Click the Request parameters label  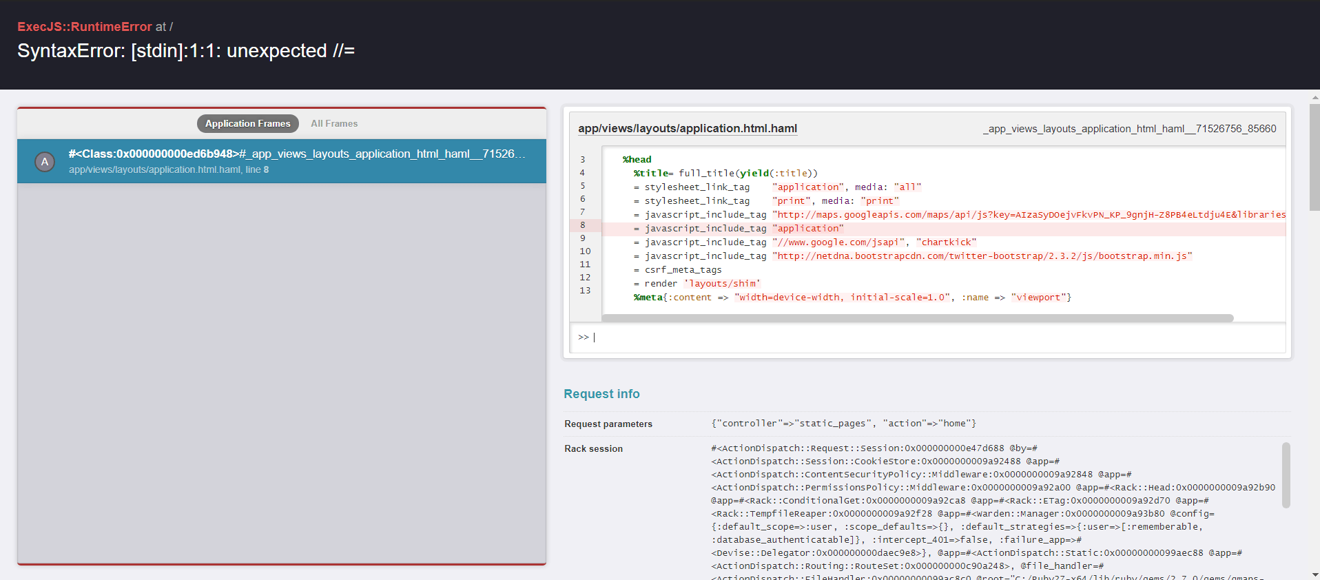(x=608, y=424)
